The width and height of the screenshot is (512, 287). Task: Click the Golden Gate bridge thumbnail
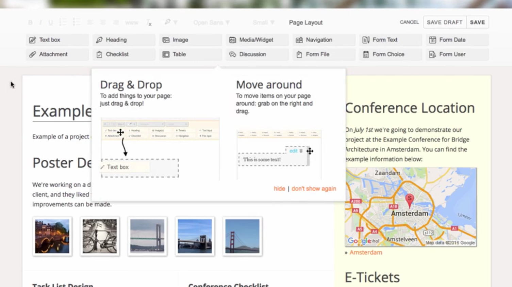point(242,236)
